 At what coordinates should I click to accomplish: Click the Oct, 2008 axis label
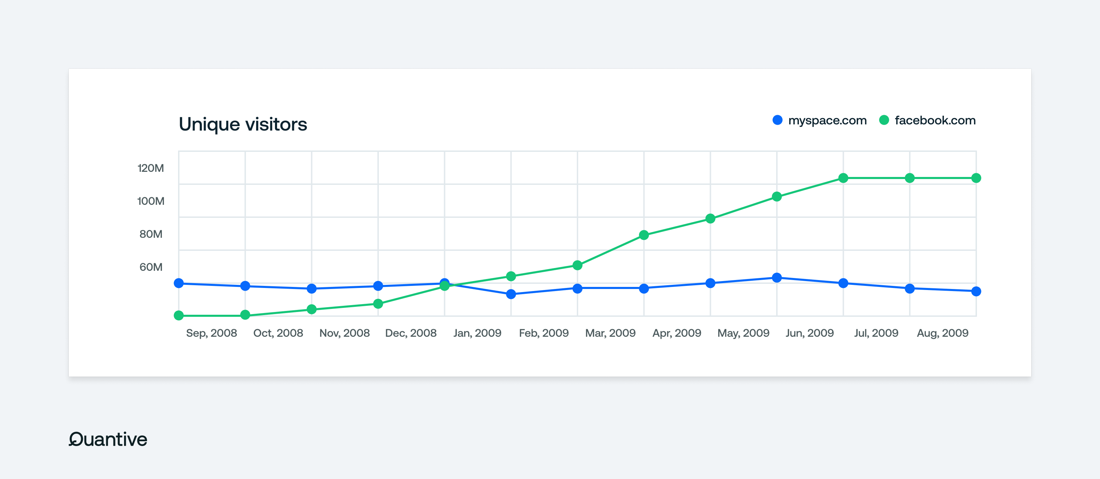(x=278, y=333)
